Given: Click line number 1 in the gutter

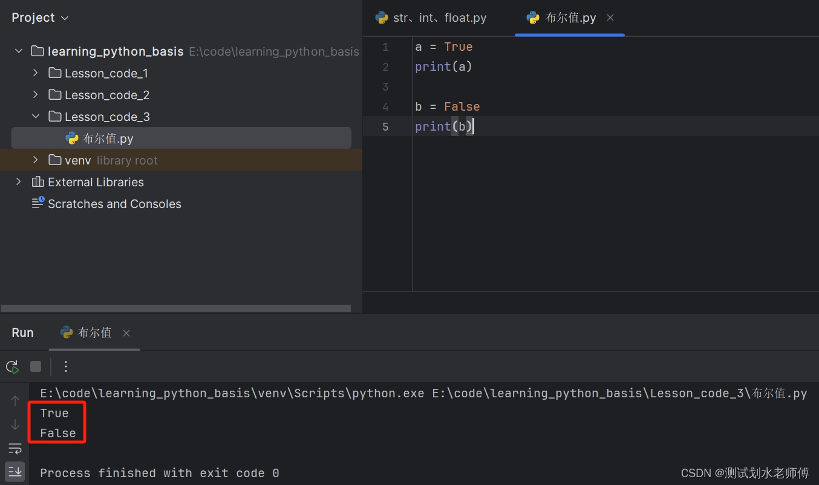Looking at the screenshot, I should (x=385, y=47).
